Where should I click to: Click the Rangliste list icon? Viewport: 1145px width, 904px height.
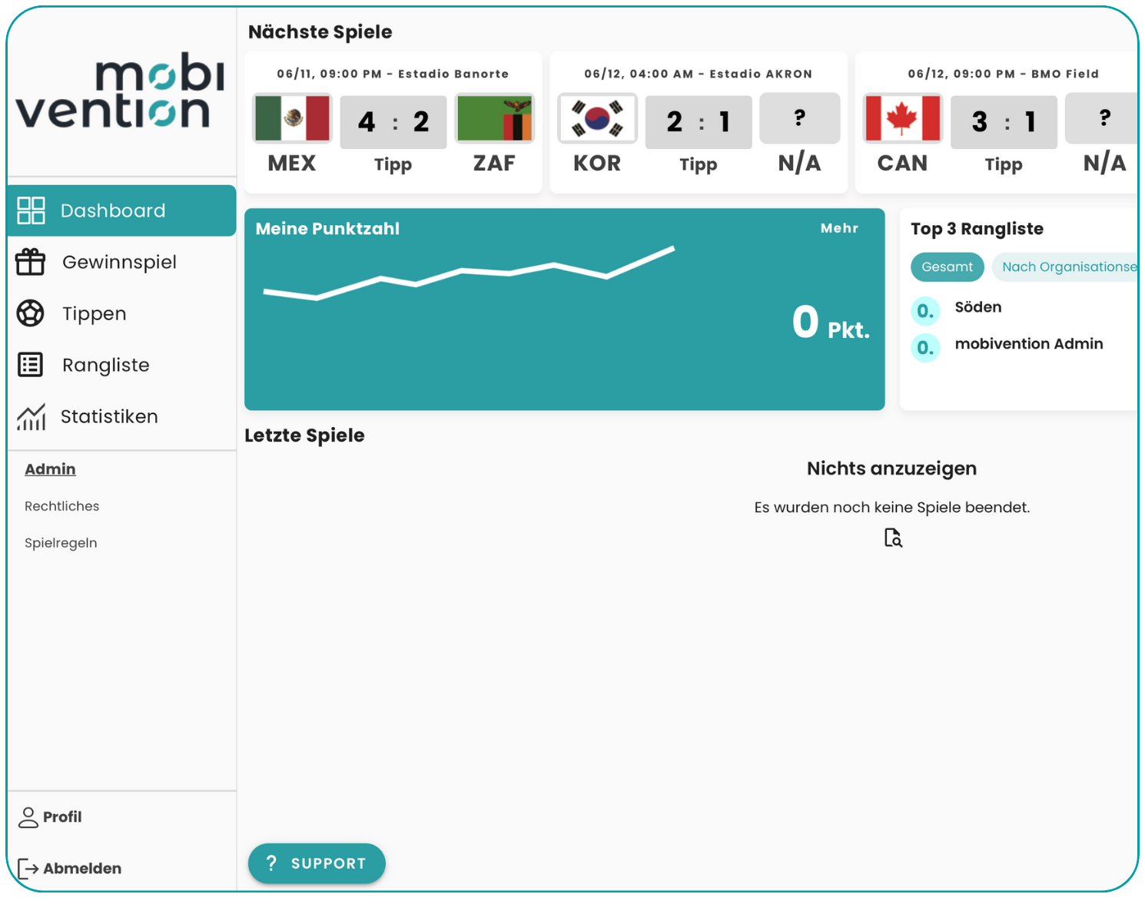pos(31,365)
